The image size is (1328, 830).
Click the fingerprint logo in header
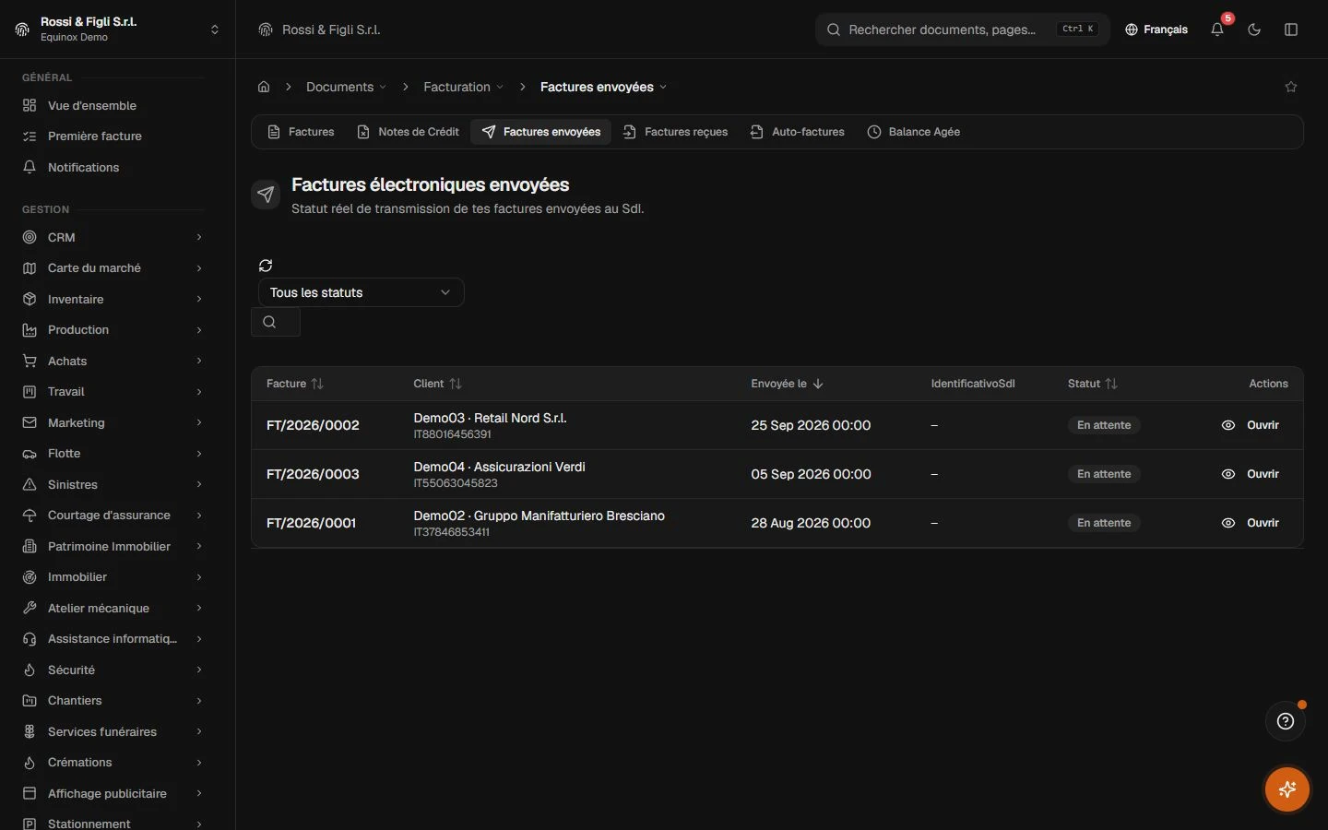[x=266, y=30]
